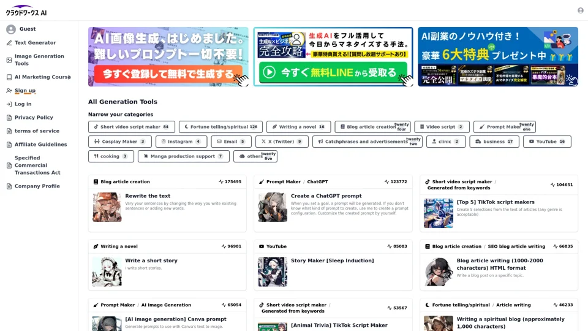Screen dimensions: 588x331
Task: Click the document icon beside Affiliate Guidelines
Action: (x=9, y=145)
